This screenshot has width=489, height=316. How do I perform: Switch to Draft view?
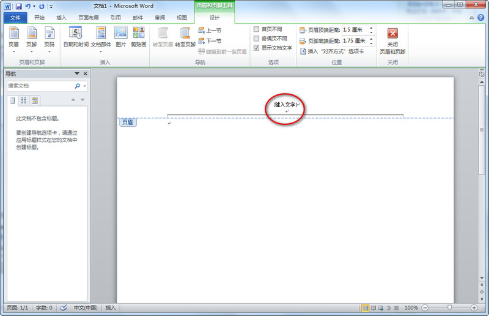coord(396,308)
